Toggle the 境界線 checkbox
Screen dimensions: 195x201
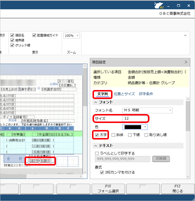(x=12, y=40)
